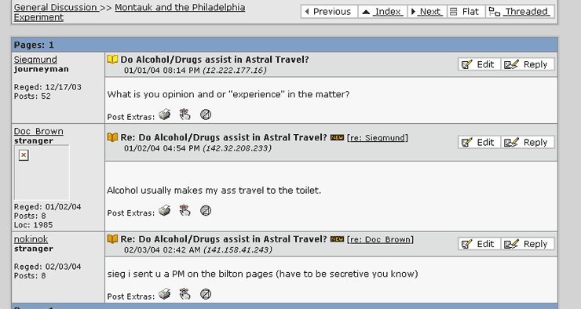Click the reminder hand icon in Siegmund's post

pyautogui.click(x=185, y=115)
